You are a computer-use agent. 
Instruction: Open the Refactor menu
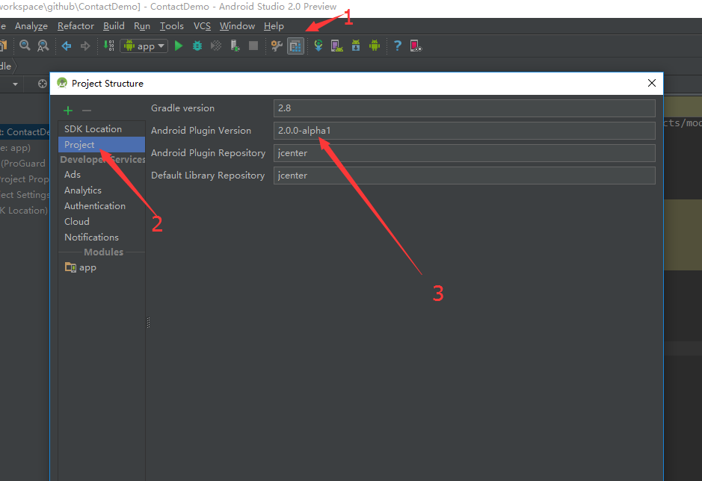pos(76,26)
